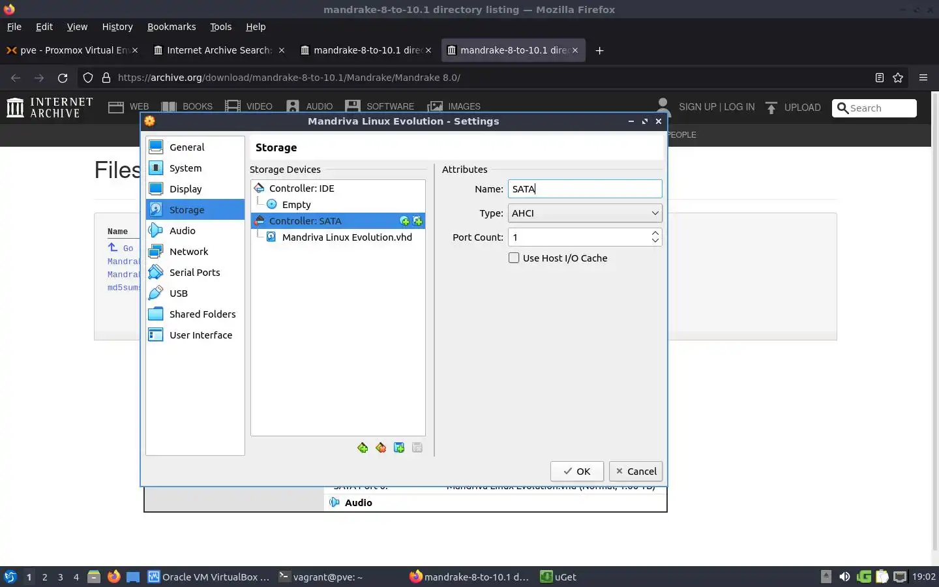Increase the Port Count value

coord(655,233)
